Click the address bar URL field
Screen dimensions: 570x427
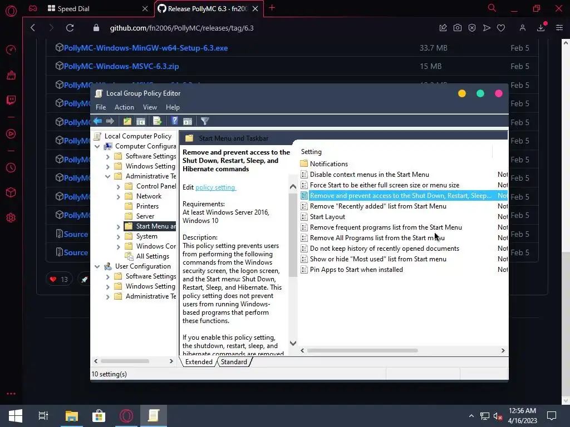(x=182, y=28)
